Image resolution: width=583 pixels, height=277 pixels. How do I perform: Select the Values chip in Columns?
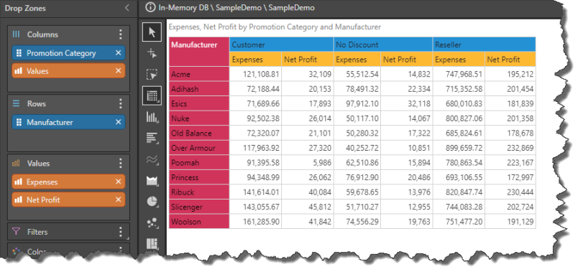tap(68, 71)
